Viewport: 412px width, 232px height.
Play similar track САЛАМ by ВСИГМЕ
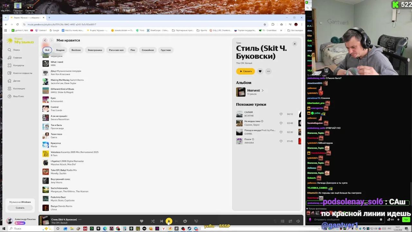pos(239,114)
